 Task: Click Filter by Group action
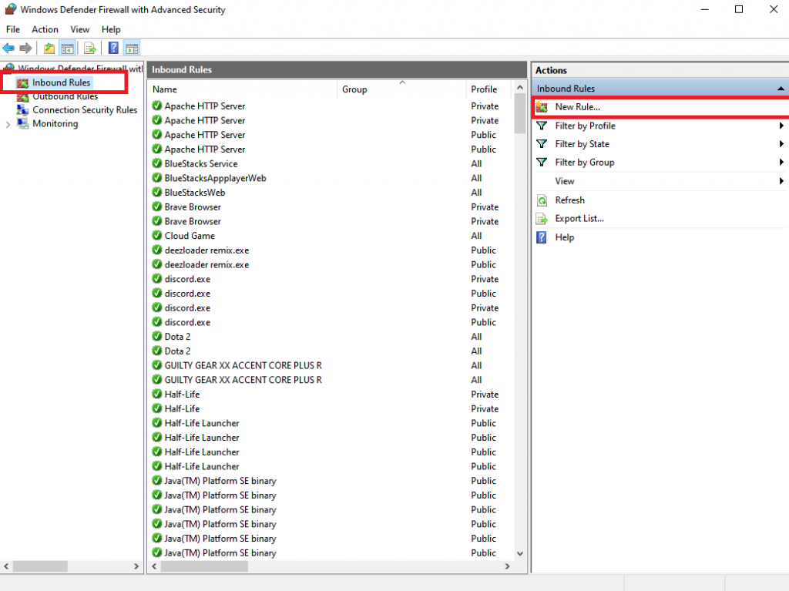click(585, 162)
